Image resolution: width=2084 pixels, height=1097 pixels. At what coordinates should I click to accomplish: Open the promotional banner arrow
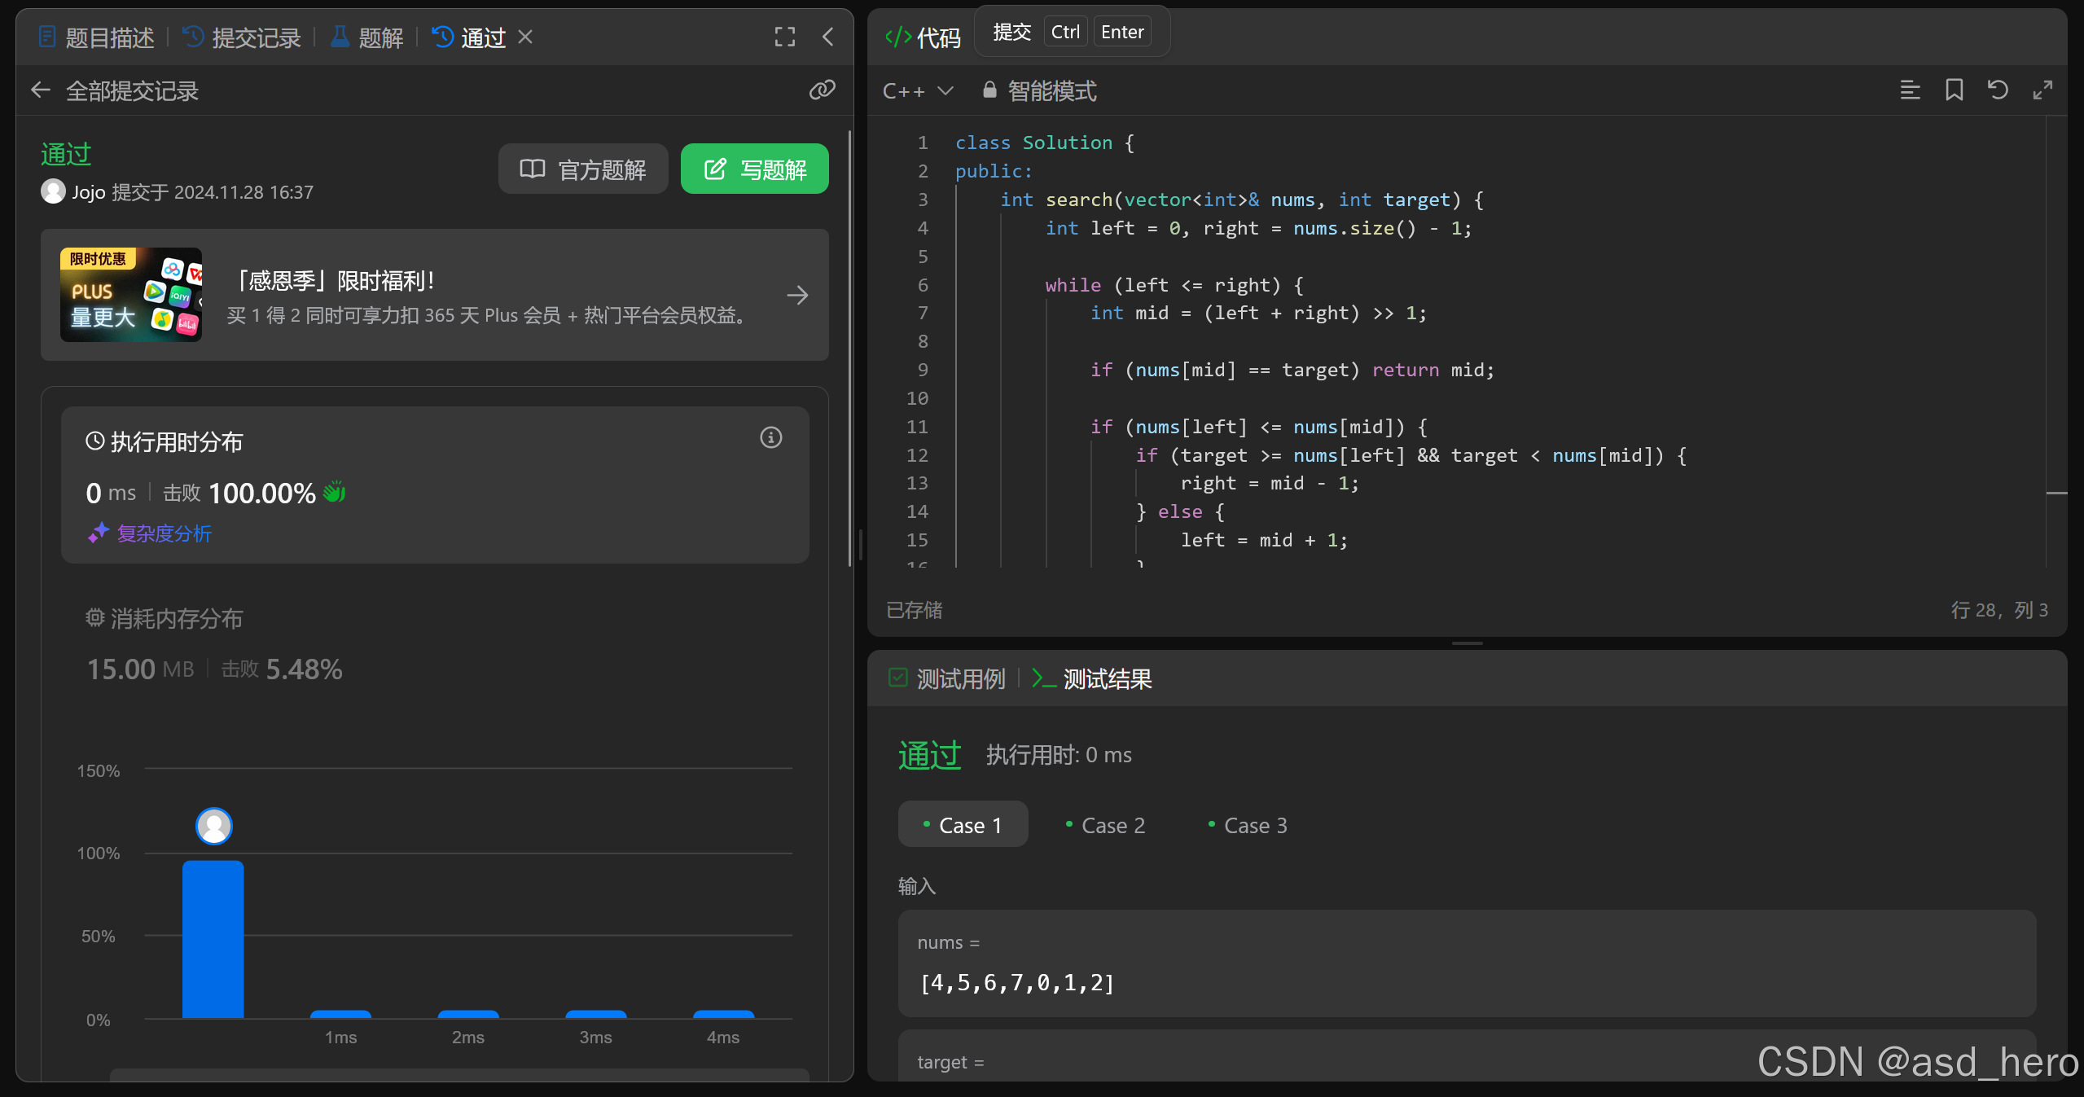pos(797,295)
